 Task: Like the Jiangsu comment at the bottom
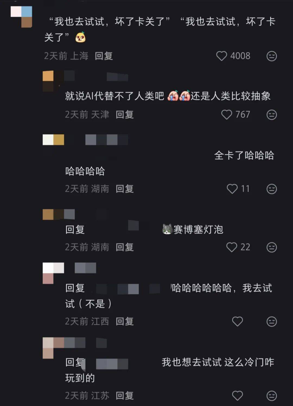pos(237,395)
